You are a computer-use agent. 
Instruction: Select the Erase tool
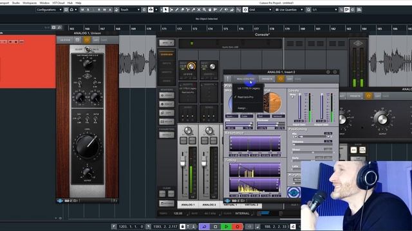pyautogui.click(x=182, y=10)
